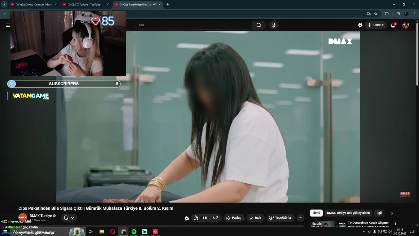The image size is (419, 236).
Task: Open File Explorer from the taskbar
Action: (x=102, y=232)
